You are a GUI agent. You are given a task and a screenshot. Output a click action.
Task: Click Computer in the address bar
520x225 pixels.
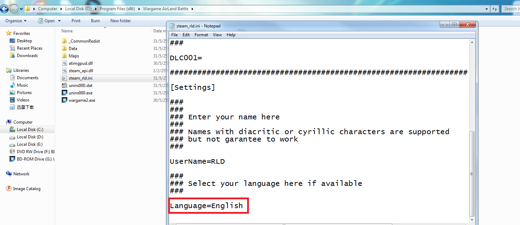tap(48, 9)
